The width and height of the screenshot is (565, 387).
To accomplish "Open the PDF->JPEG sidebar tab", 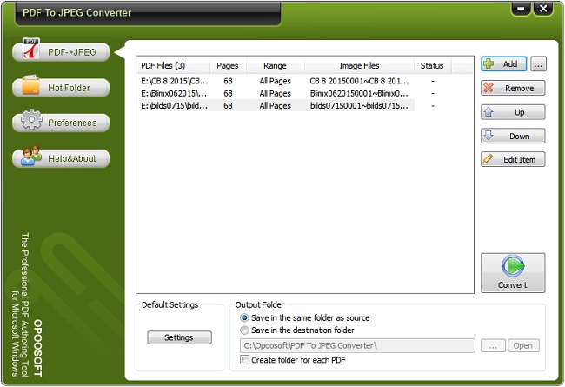I will click(61, 52).
